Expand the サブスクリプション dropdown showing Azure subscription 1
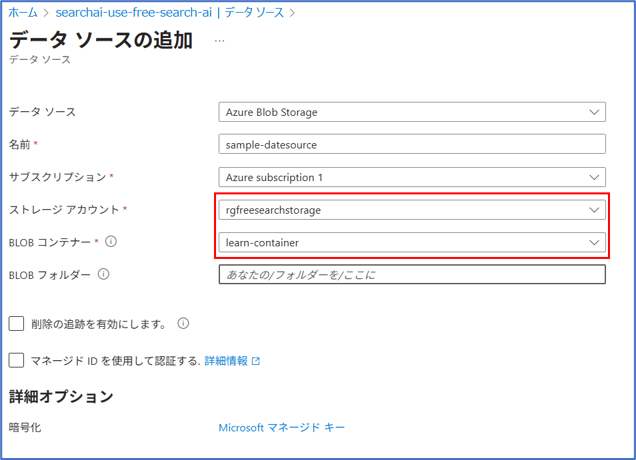This screenshot has height=460, width=636. [x=411, y=177]
